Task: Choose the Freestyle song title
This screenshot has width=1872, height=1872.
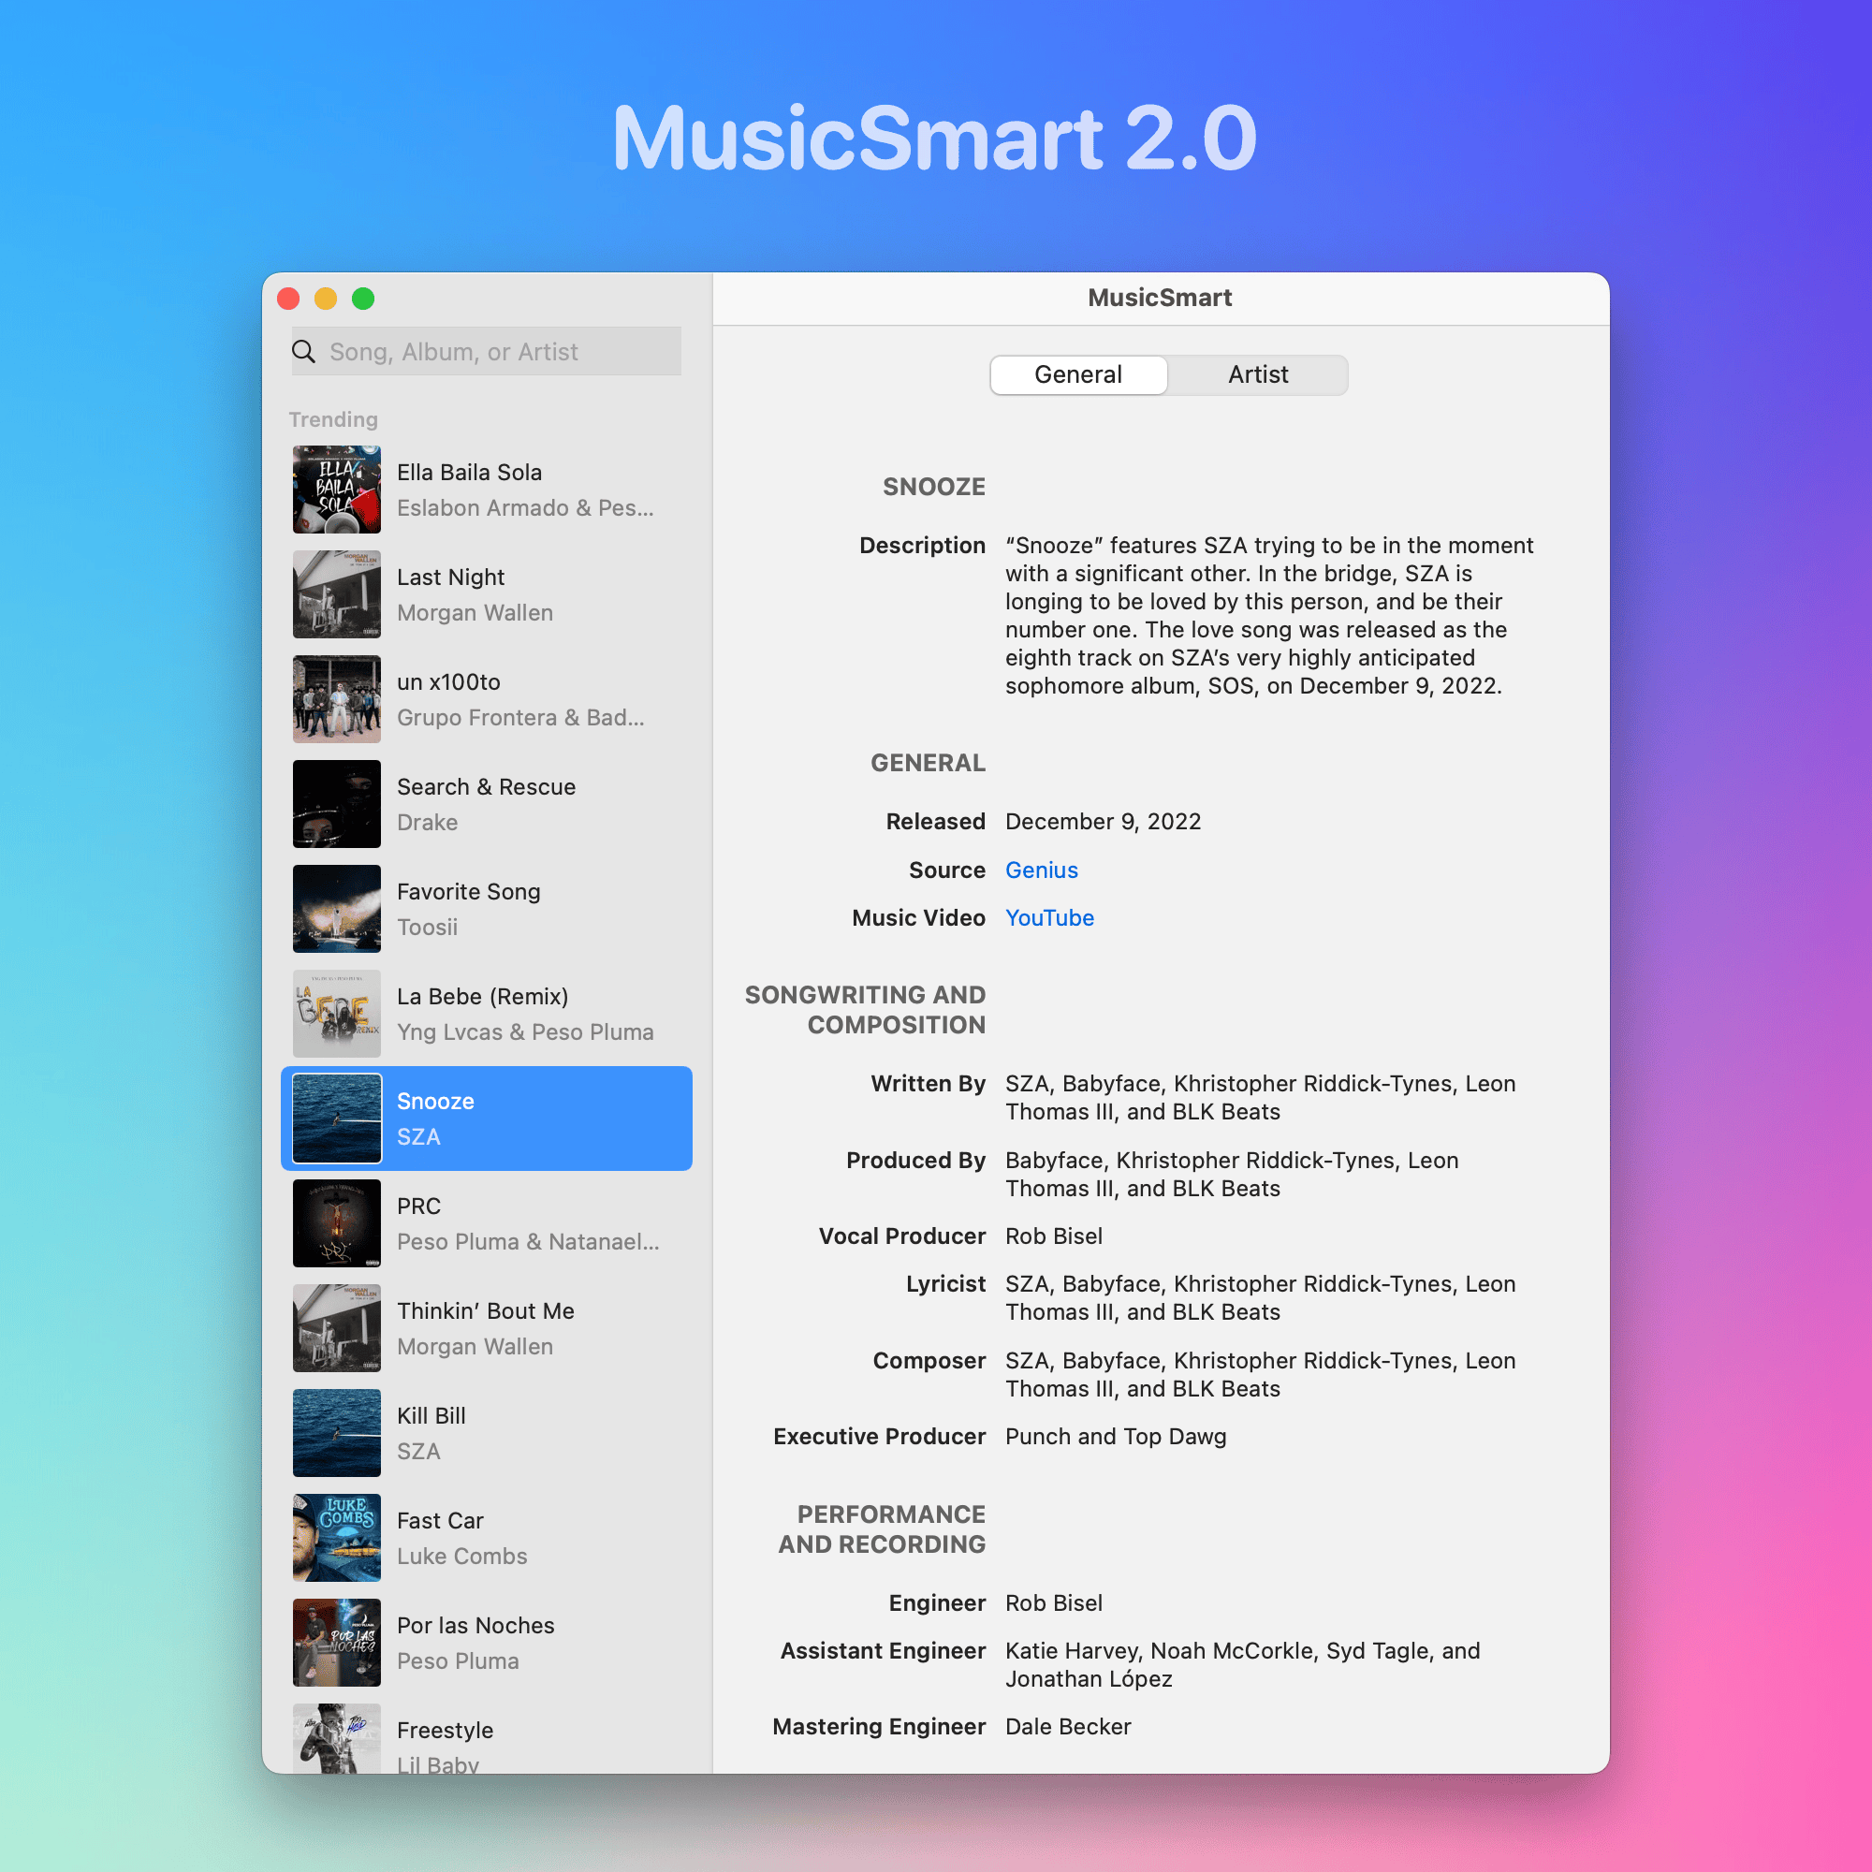Action: click(x=445, y=1730)
